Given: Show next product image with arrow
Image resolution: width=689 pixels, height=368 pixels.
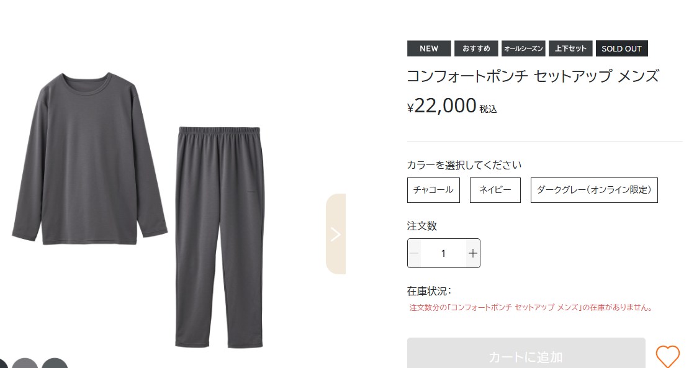Looking at the screenshot, I should point(336,234).
